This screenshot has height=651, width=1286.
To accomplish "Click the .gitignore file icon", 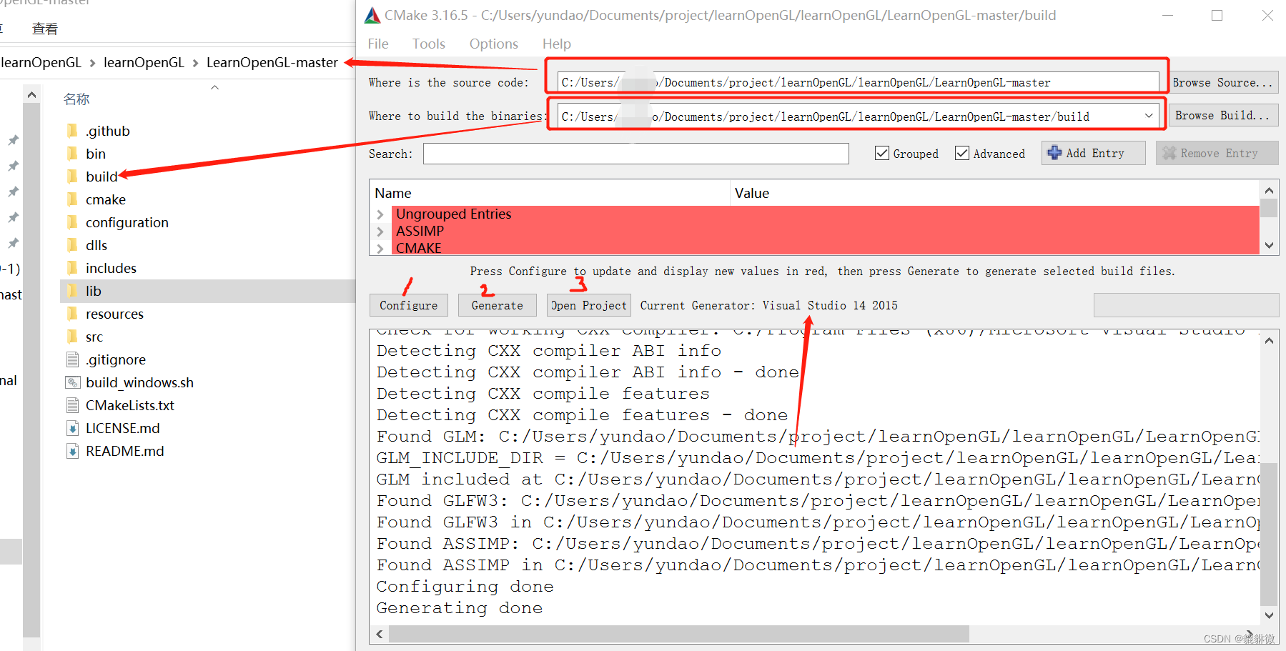I will [72, 359].
